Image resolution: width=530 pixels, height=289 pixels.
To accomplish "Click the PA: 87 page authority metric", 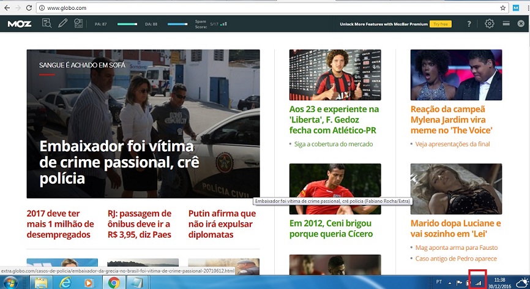I will 101,24.
